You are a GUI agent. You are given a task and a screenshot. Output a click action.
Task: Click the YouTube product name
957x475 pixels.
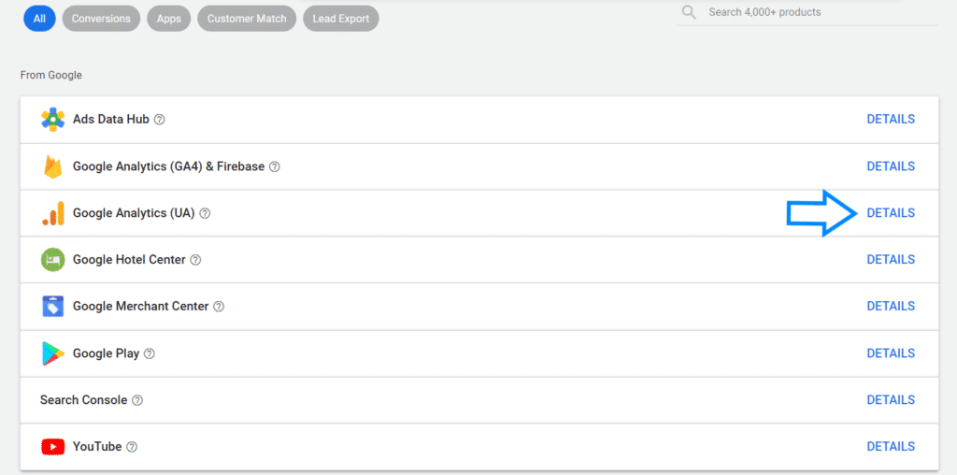pos(97,446)
